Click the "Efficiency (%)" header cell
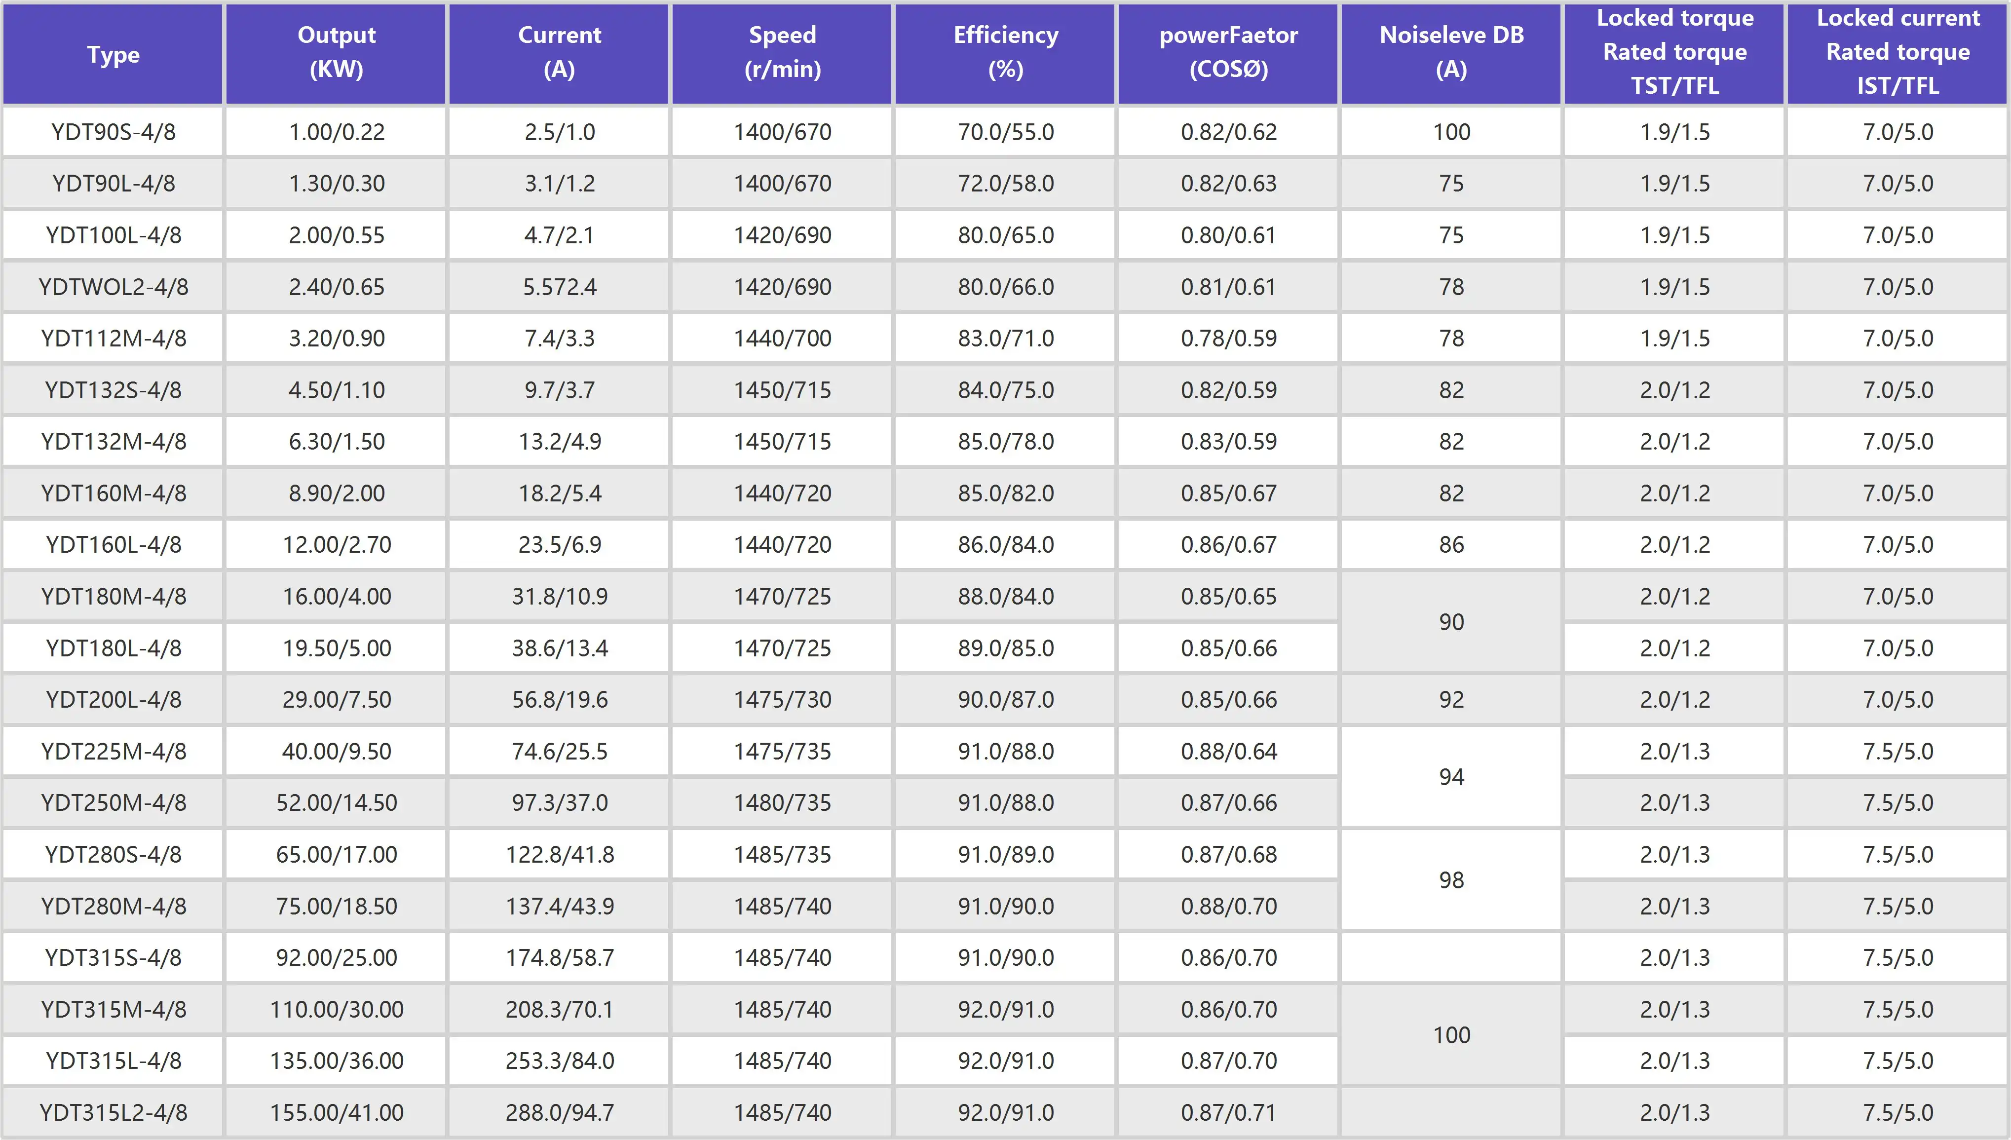 [x=1005, y=52]
